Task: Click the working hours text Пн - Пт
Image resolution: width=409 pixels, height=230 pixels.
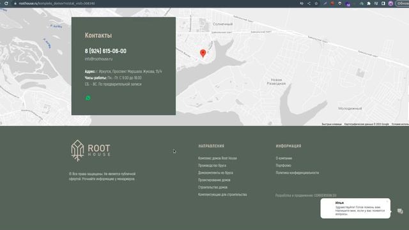Action: (x=125, y=78)
